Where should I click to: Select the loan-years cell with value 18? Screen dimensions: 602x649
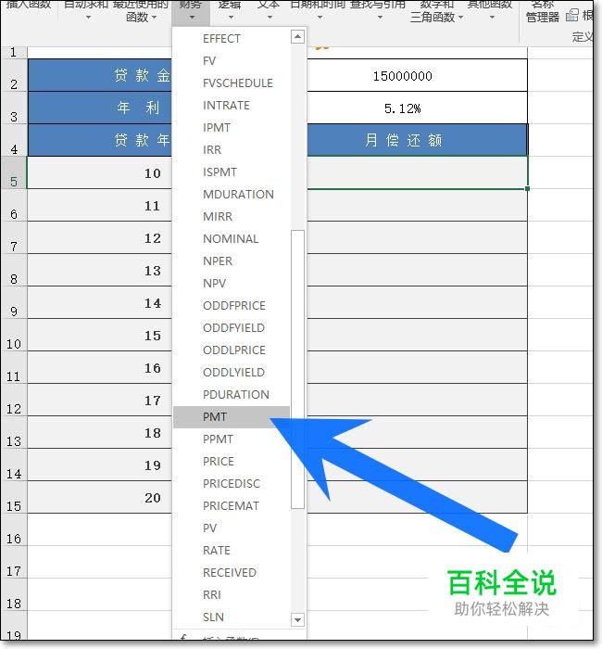(100, 433)
